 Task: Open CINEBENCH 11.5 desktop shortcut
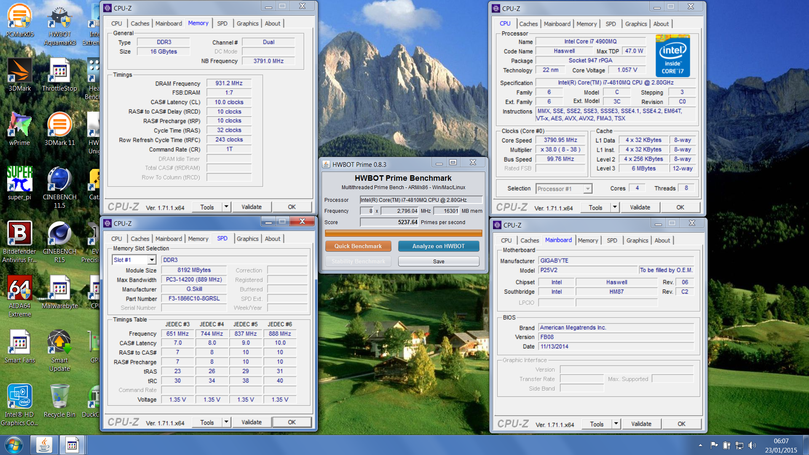click(59, 187)
